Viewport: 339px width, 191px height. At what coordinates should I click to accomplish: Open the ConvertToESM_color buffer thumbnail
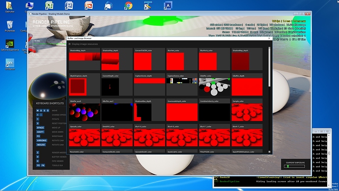pos(149,59)
